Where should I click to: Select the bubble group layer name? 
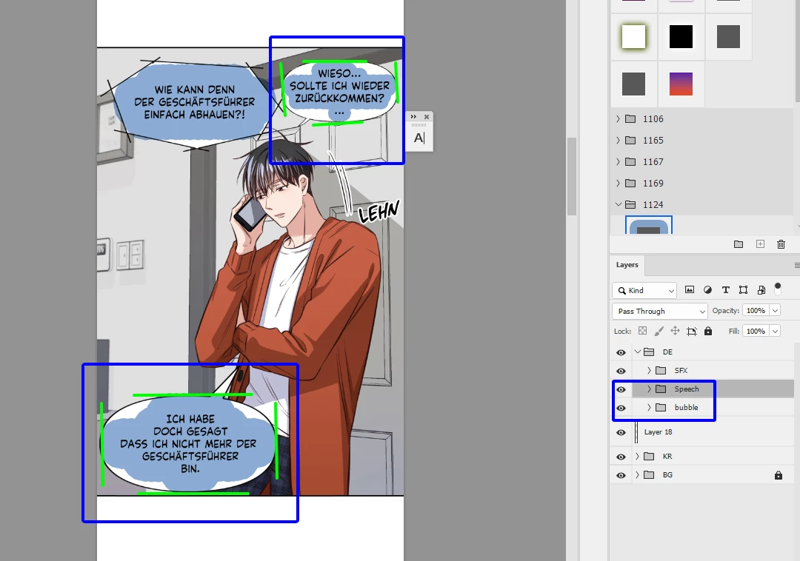pyautogui.click(x=686, y=407)
